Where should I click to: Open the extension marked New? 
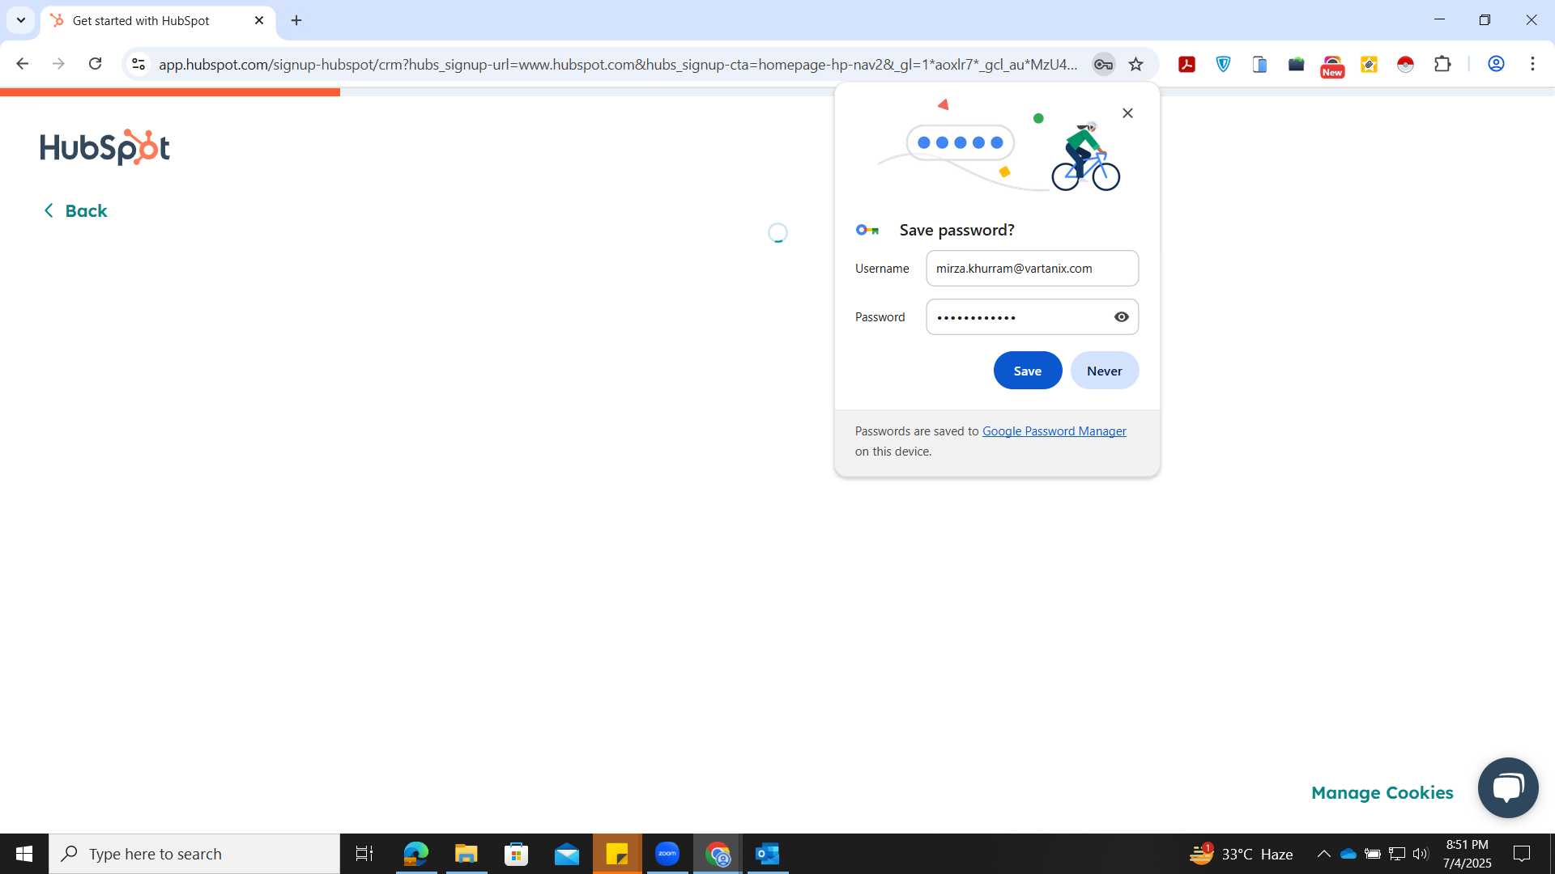tap(1332, 66)
